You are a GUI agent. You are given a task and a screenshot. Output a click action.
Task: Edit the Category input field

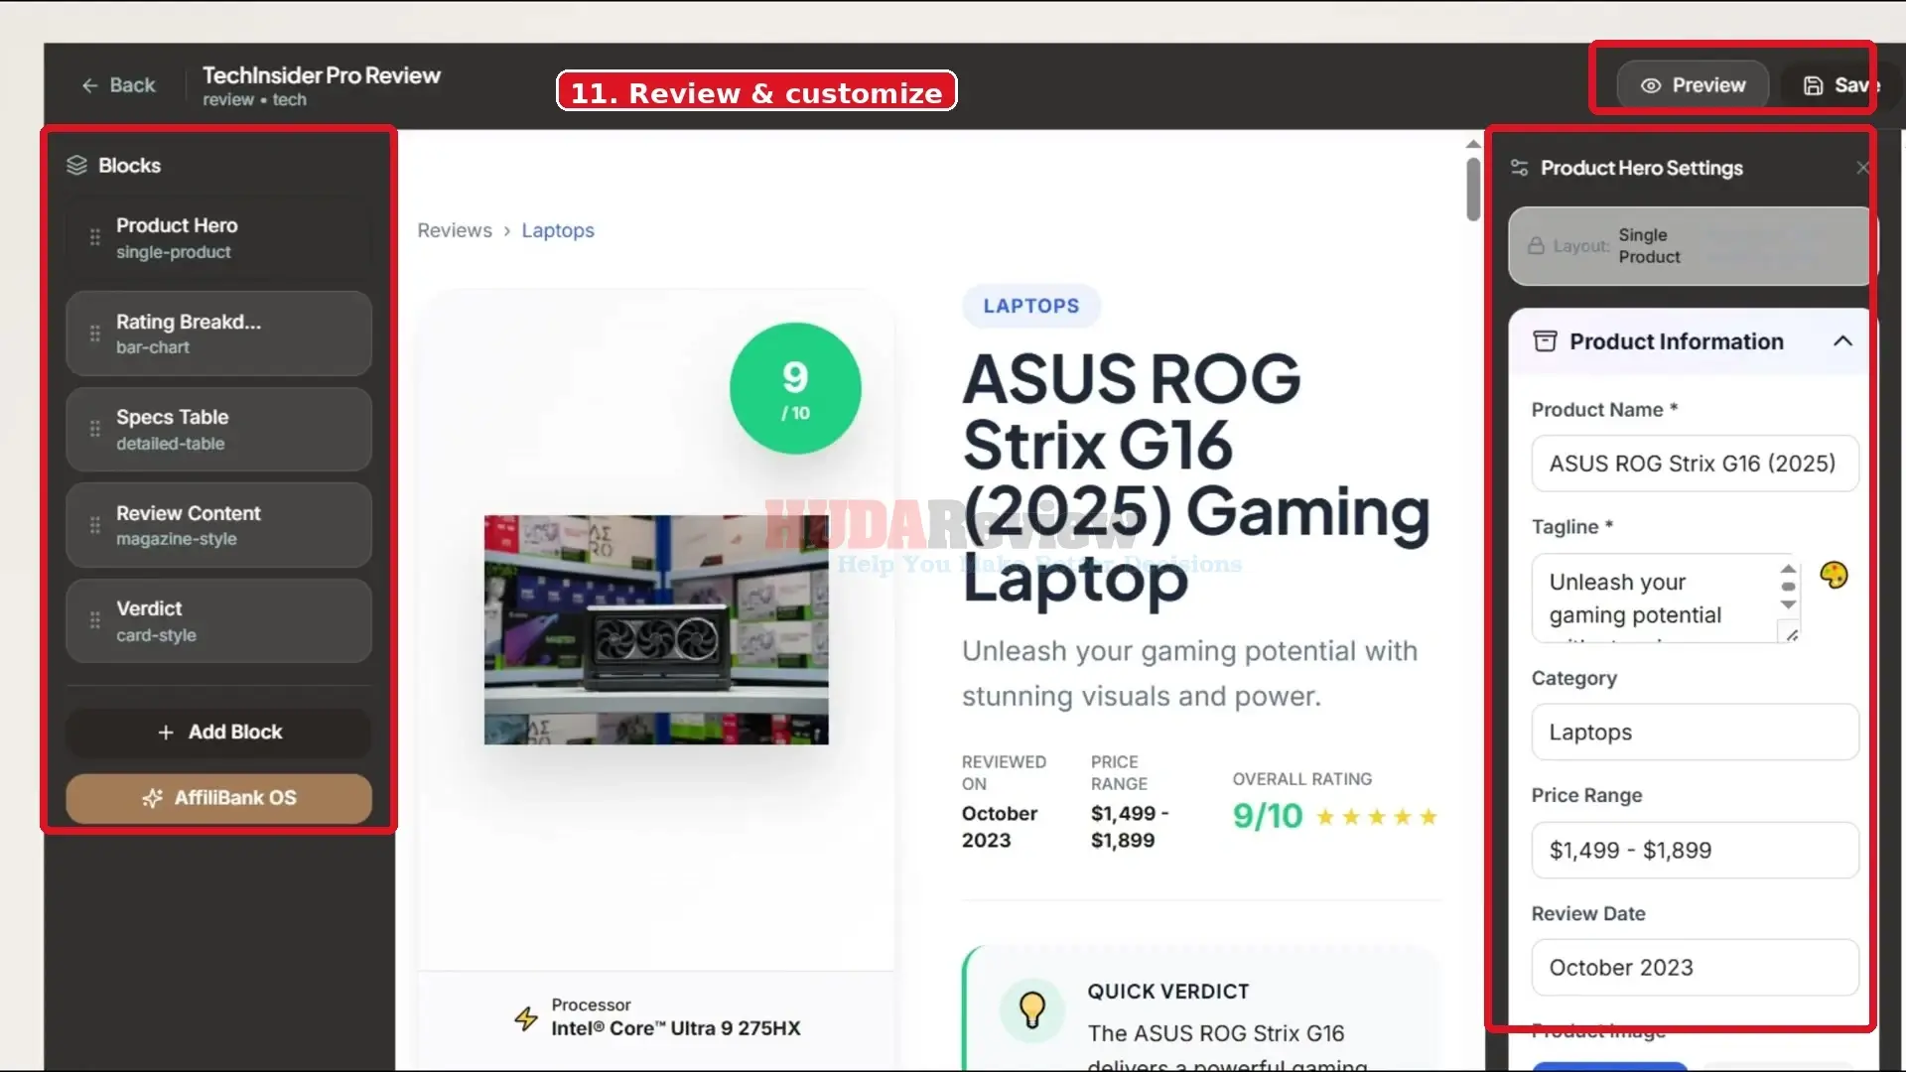point(1695,733)
